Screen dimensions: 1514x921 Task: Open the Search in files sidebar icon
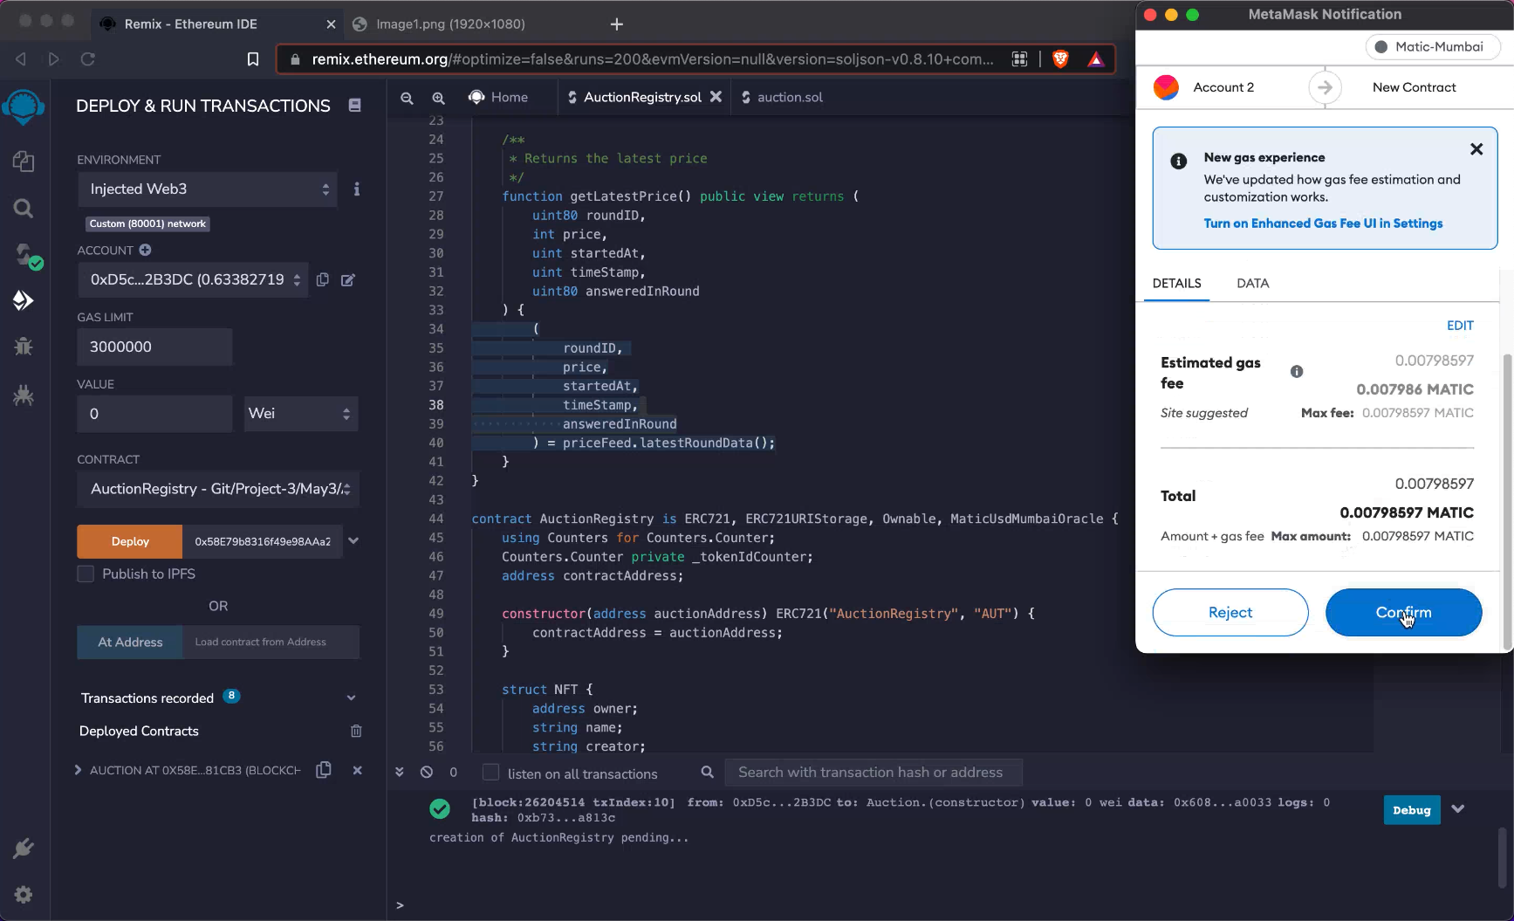[24, 208]
